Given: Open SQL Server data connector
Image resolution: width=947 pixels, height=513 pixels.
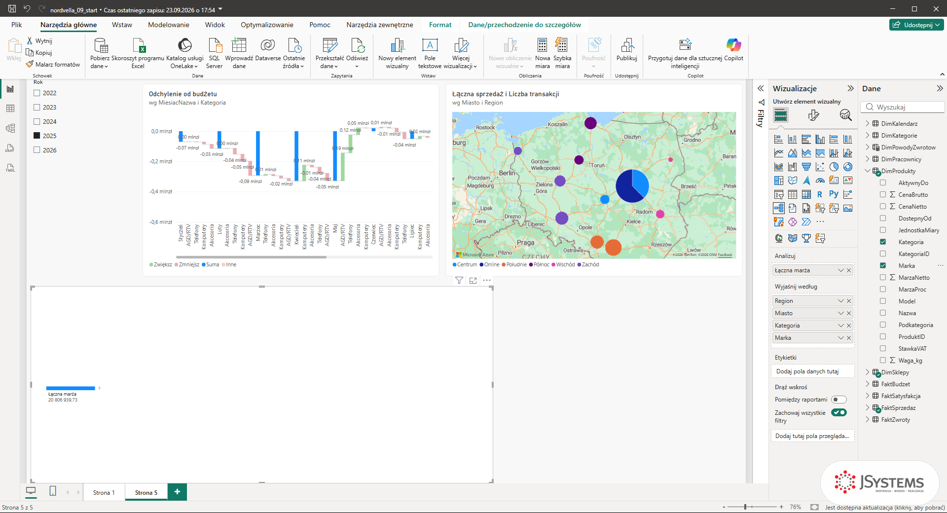Looking at the screenshot, I should click(214, 53).
